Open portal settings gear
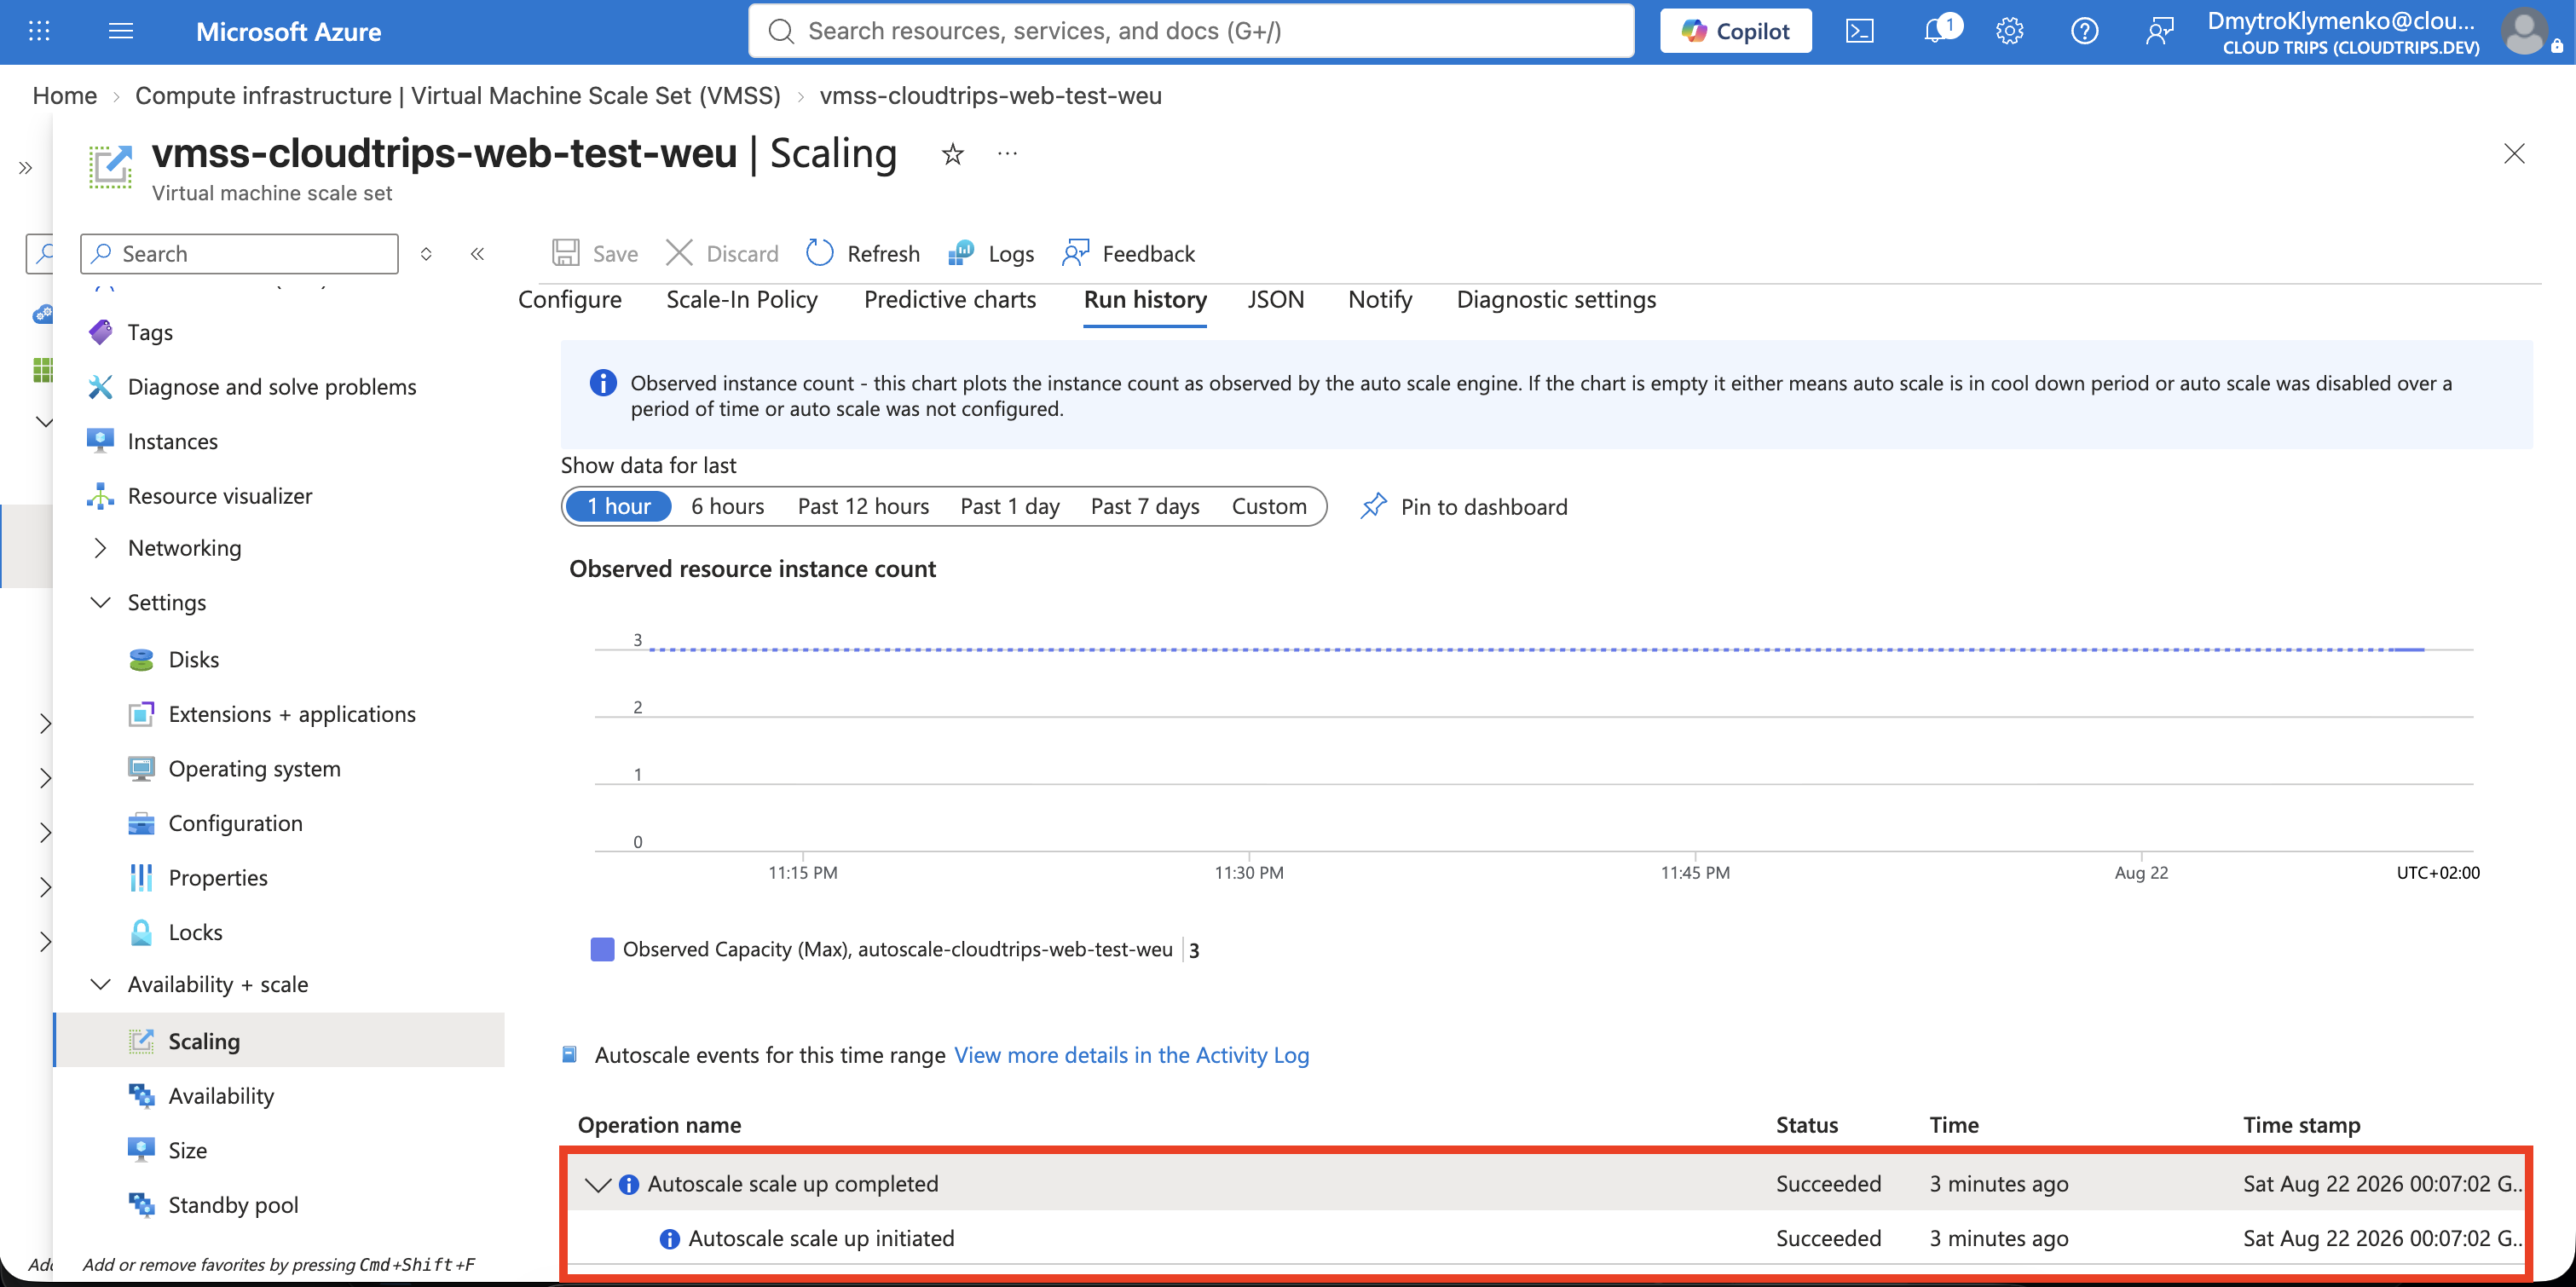This screenshot has width=2576, height=1287. pos(2009,31)
